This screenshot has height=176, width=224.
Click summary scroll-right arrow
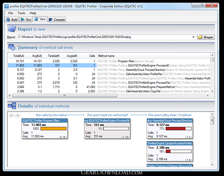click(x=208, y=96)
